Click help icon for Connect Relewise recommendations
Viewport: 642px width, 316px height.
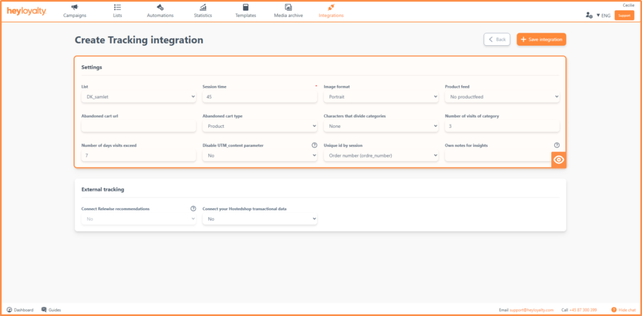pos(193,208)
